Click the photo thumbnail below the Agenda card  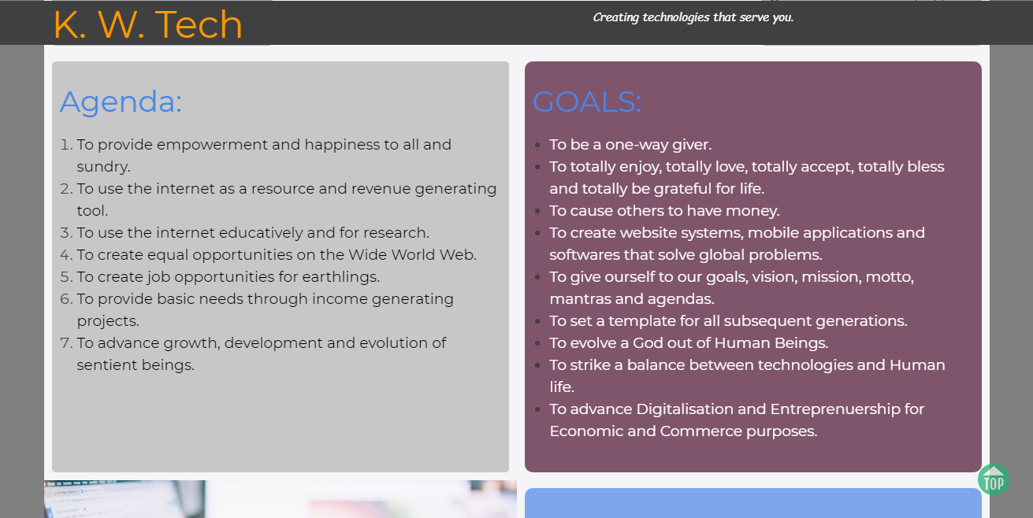[x=280, y=499]
